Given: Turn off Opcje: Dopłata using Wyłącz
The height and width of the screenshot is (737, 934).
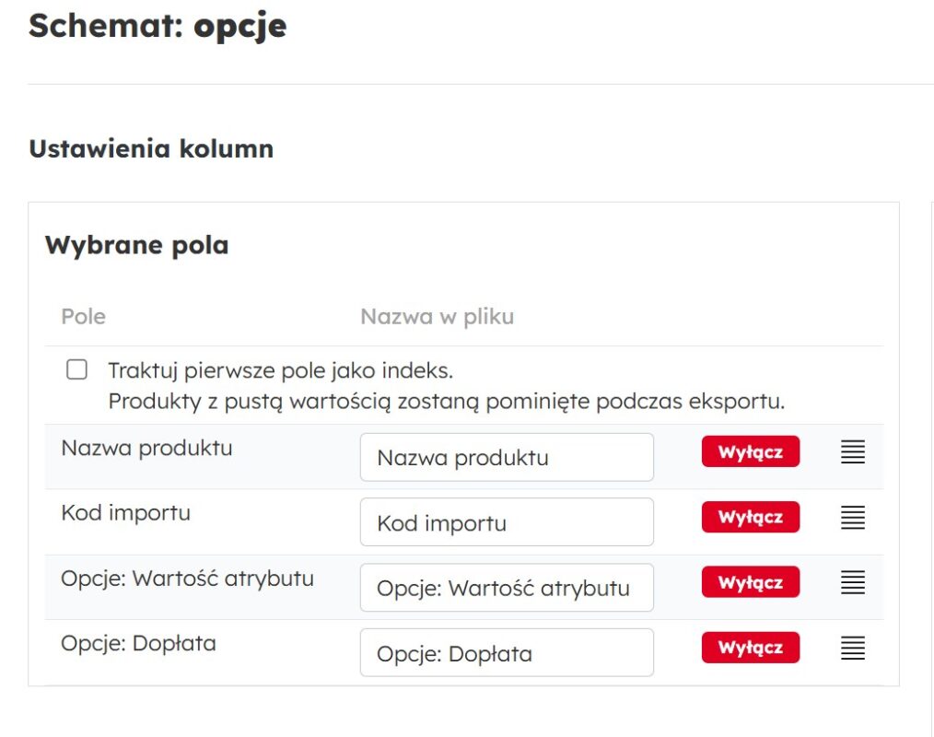Looking at the screenshot, I should [x=750, y=648].
